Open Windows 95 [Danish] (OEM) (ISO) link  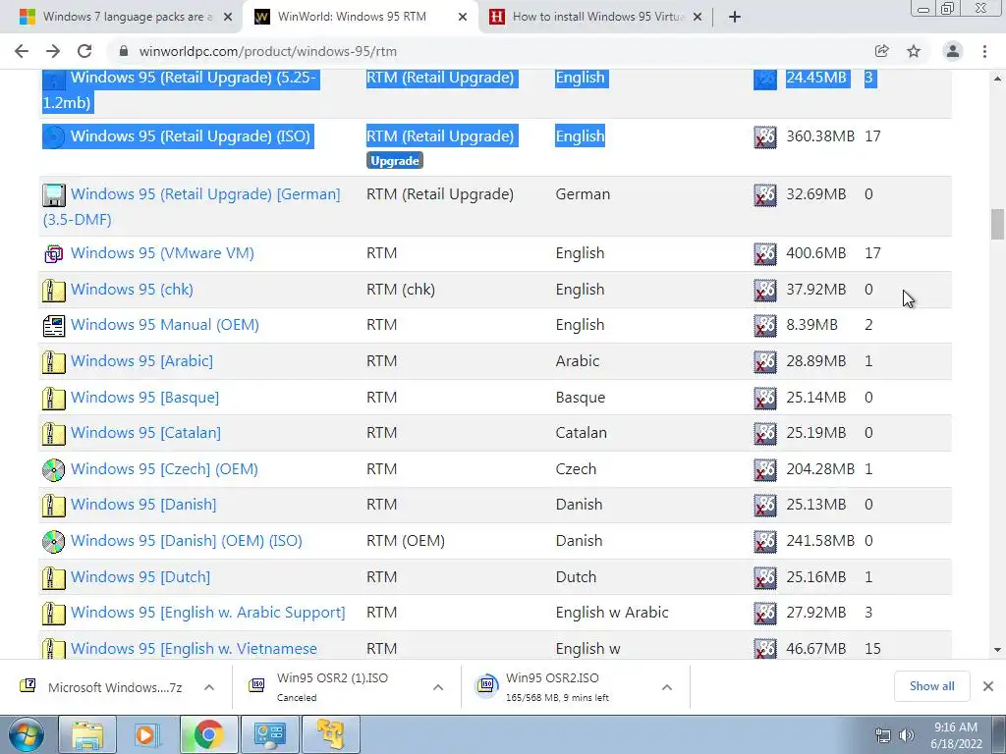pyautogui.click(x=186, y=541)
